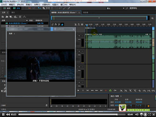Open the 编辑(E) menu
Screen dimensions: 156x117
point(12,5)
